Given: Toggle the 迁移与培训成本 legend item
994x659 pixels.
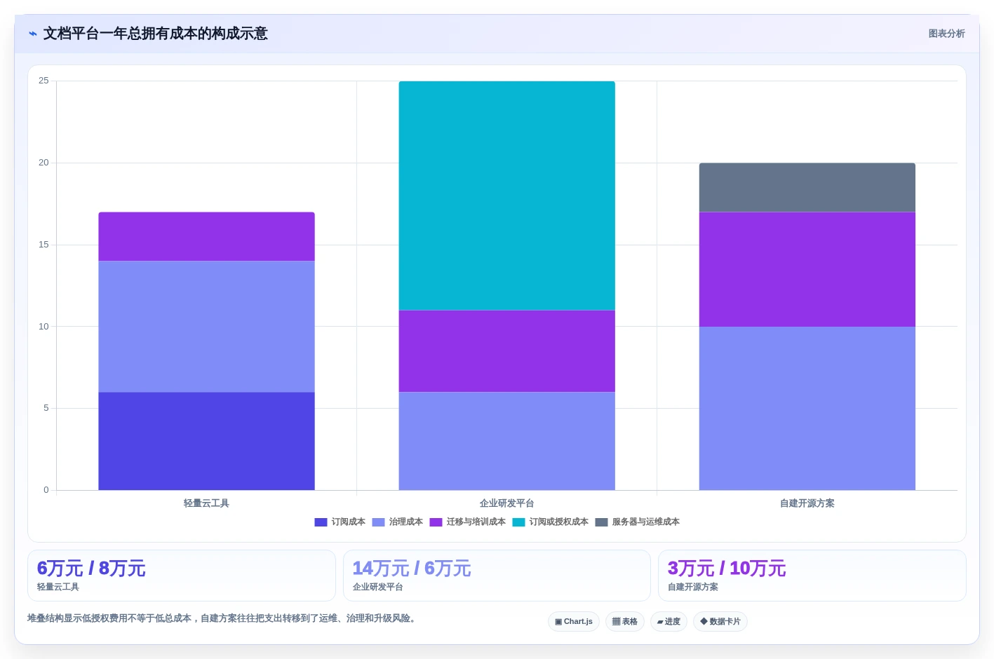Looking at the screenshot, I should pyautogui.click(x=468, y=522).
